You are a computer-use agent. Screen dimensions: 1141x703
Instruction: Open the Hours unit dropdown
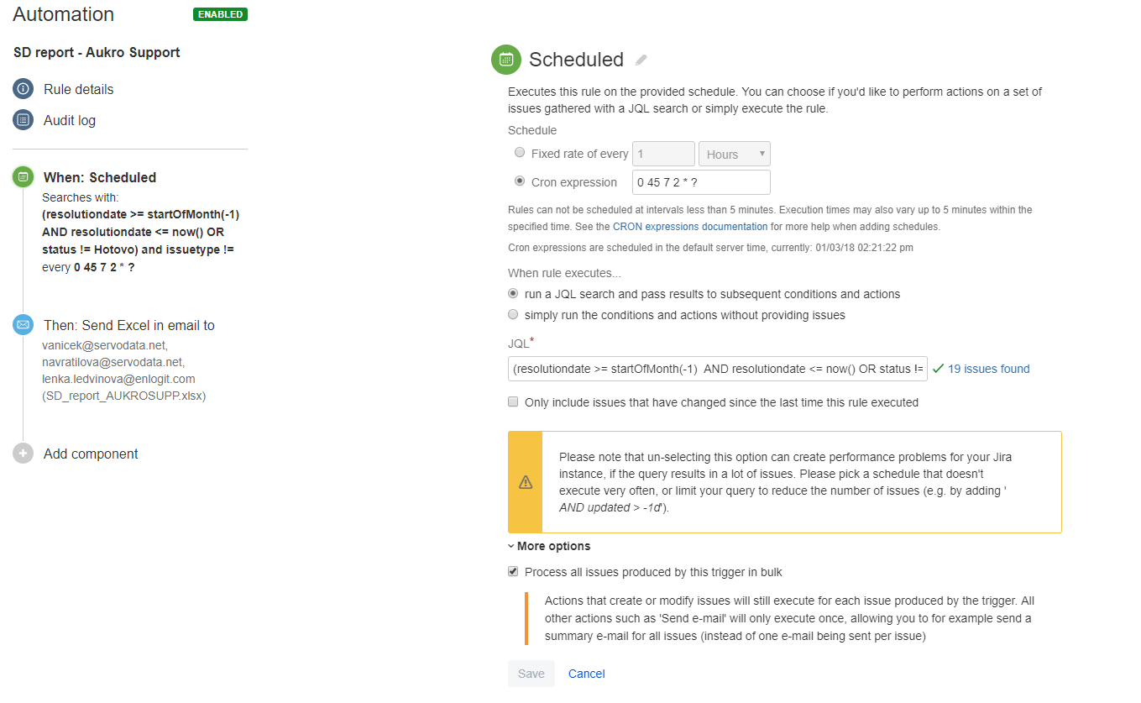pyautogui.click(x=735, y=154)
